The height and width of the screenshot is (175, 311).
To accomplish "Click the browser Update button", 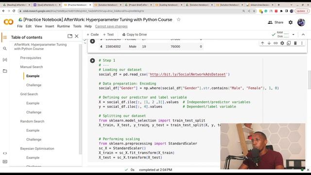I will (302, 11).
